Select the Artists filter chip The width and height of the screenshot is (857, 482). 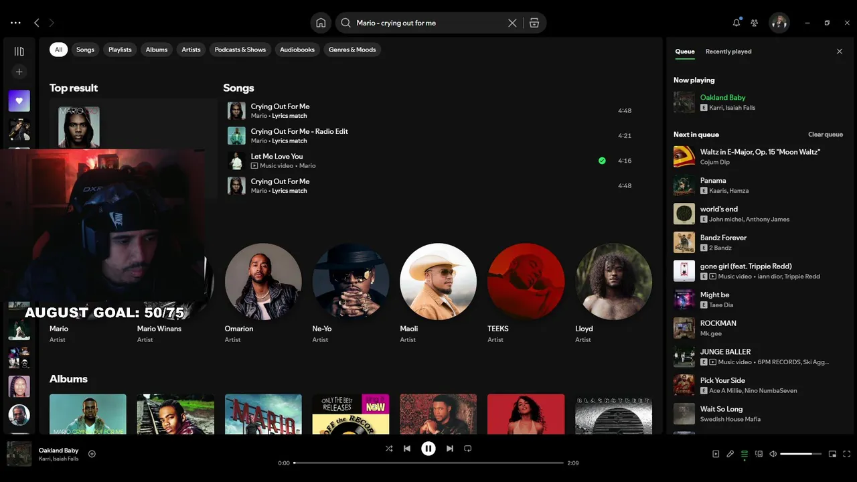191,50
